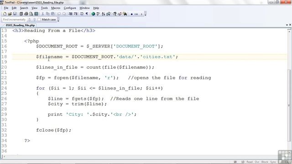The width and height of the screenshot is (292, 164).
Task: View in web browser with globe icon
Action: click(93, 14)
